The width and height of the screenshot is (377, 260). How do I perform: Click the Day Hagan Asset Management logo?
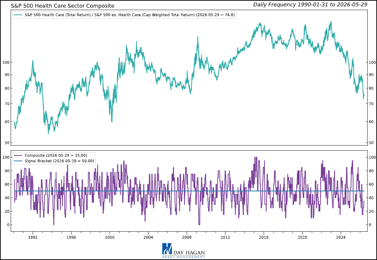184,250
